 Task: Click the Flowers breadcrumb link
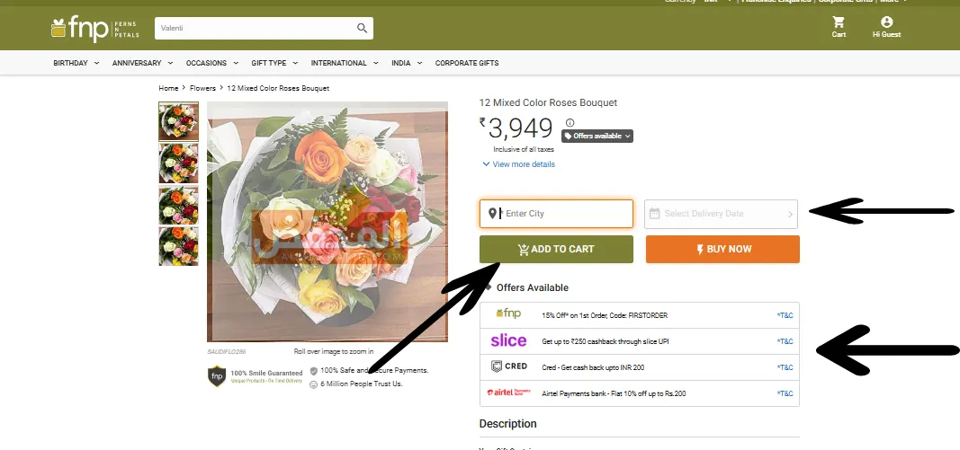click(x=202, y=89)
